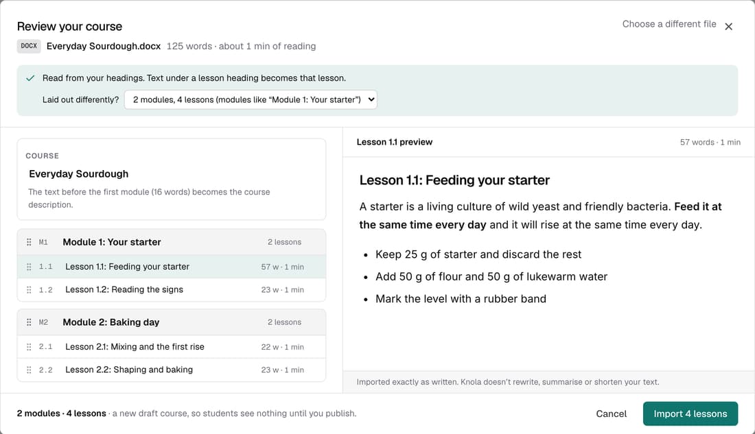Click bullet Mark the level with a rubber band
The image size is (755, 434).
461,299
